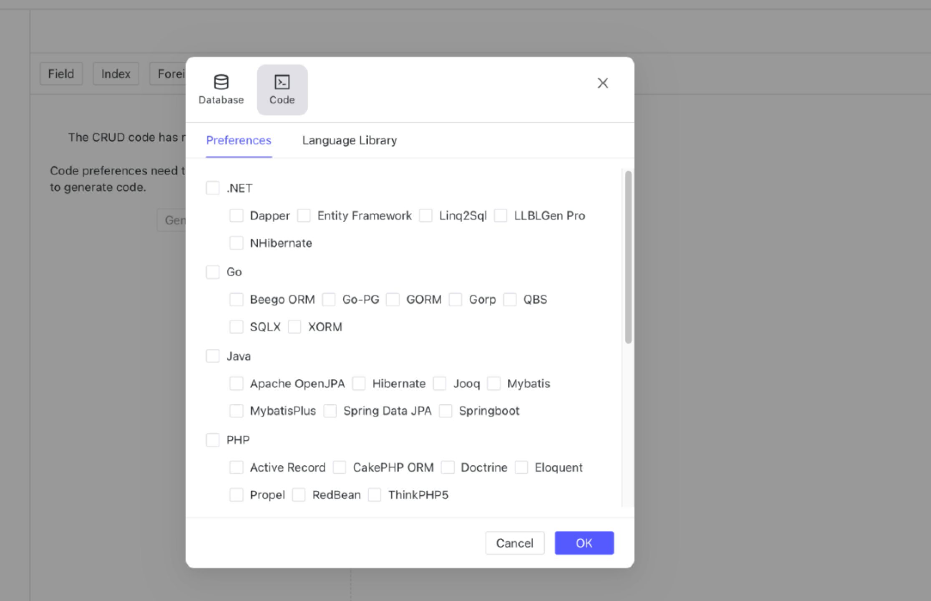
Task: Tick the Java language checkbox
Action: point(213,356)
